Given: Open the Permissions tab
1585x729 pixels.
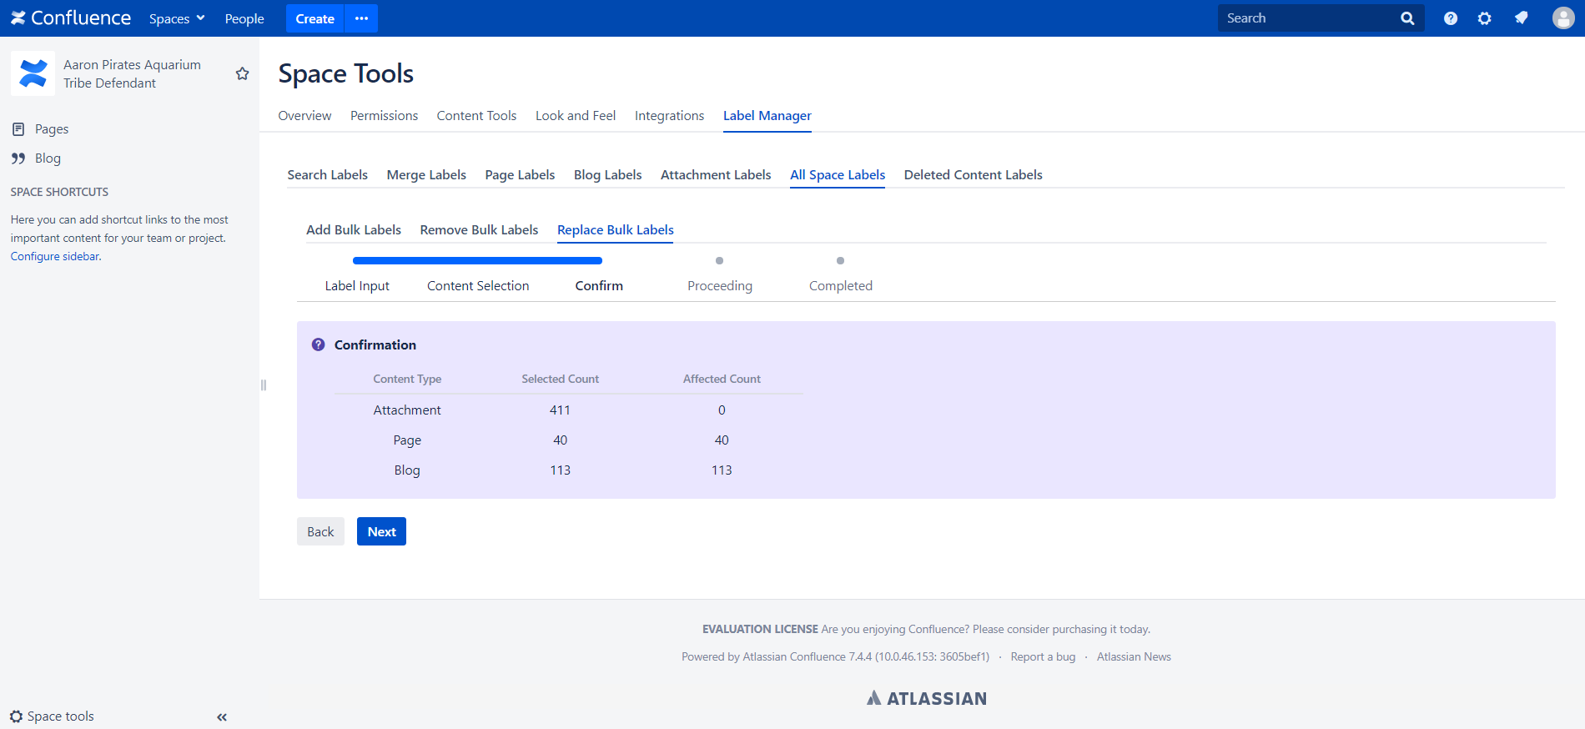Looking at the screenshot, I should (384, 116).
